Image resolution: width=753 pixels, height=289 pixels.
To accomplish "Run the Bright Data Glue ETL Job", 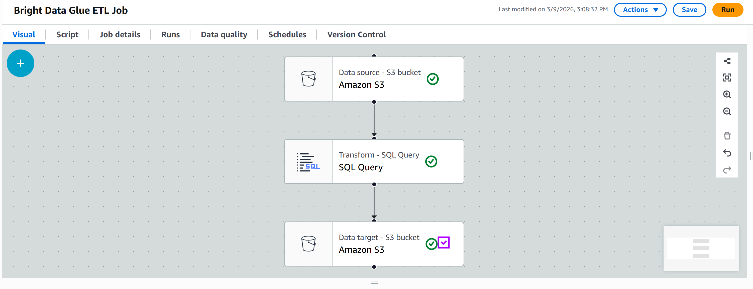I will point(728,9).
